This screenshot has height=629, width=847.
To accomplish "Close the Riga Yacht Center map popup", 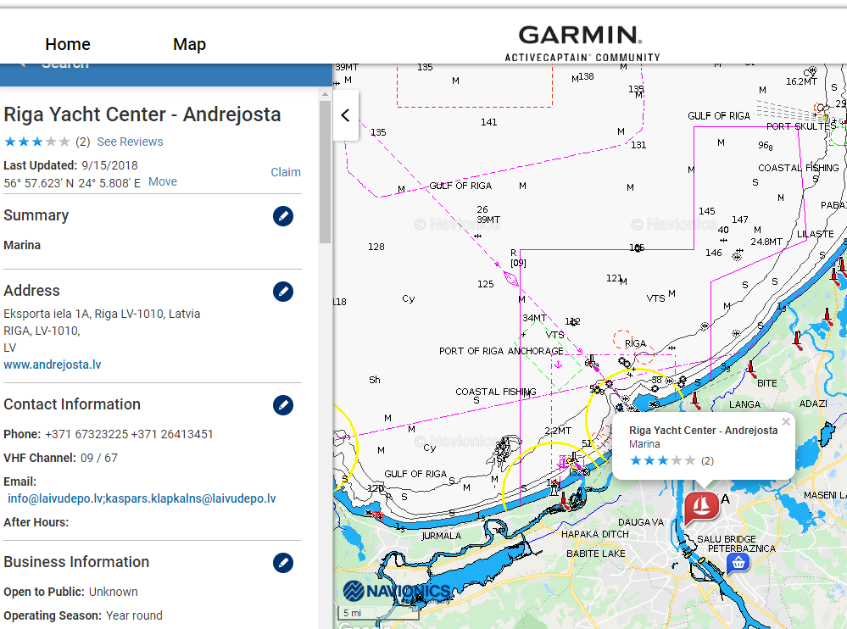I will [786, 421].
